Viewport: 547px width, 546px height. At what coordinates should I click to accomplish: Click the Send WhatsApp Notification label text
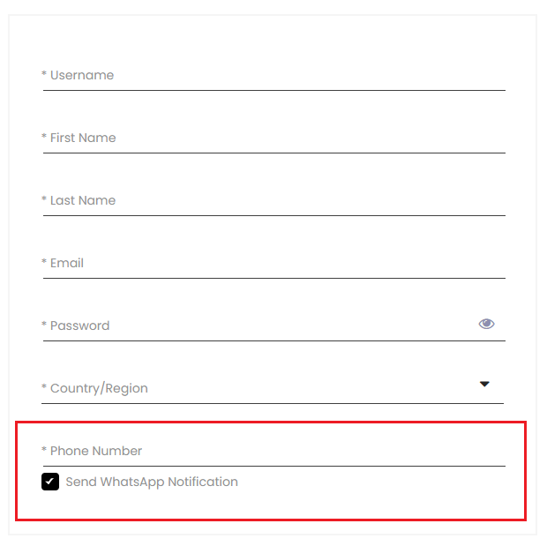pos(152,482)
